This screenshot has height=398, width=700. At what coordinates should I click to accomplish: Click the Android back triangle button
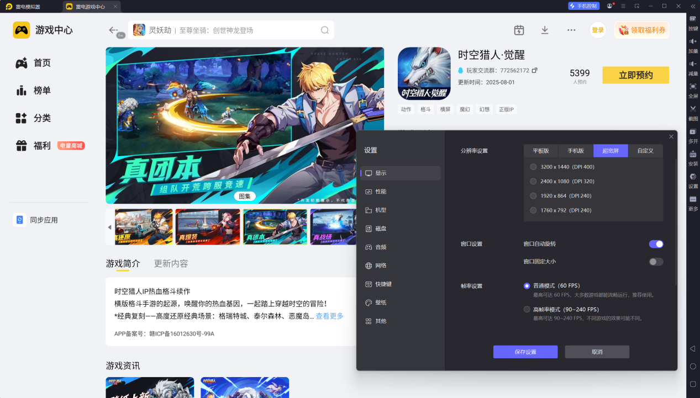[x=693, y=349]
